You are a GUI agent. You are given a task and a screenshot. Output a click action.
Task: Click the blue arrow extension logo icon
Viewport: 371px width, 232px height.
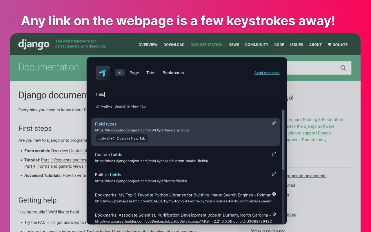coord(103,73)
